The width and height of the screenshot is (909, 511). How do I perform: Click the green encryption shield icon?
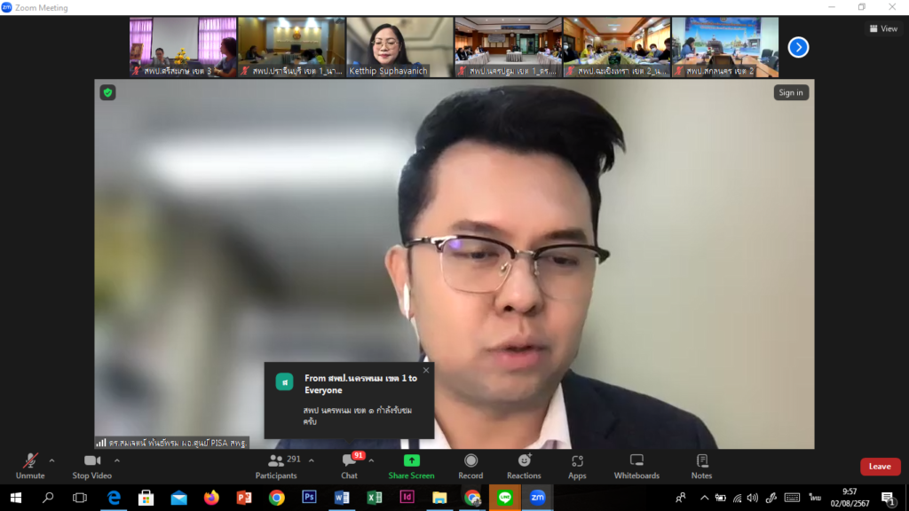[107, 92]
